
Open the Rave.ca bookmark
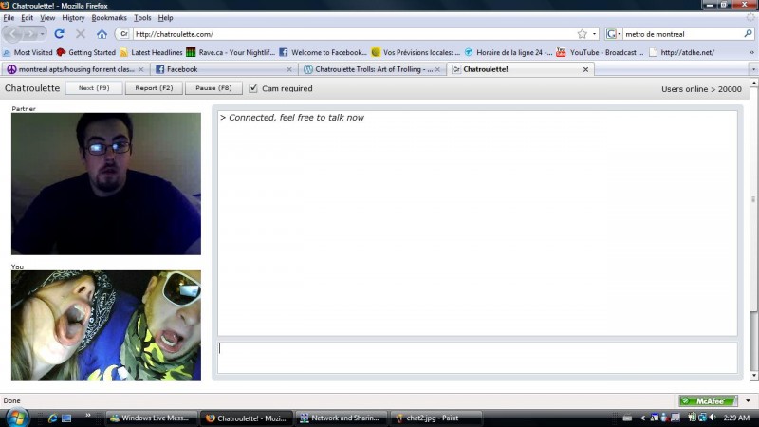(231, 52)
